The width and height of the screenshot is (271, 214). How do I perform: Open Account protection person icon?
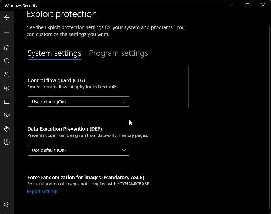coord(7,75)
